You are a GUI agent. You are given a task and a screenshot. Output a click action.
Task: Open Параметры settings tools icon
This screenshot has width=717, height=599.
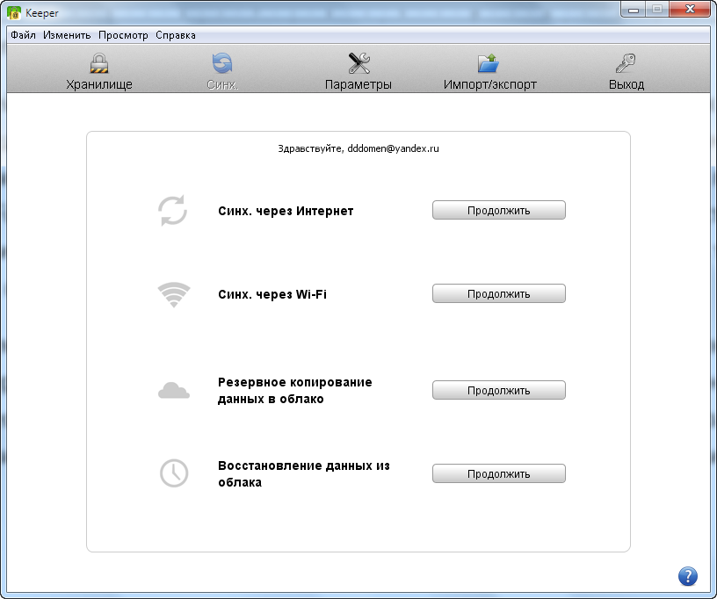(358, 63)
